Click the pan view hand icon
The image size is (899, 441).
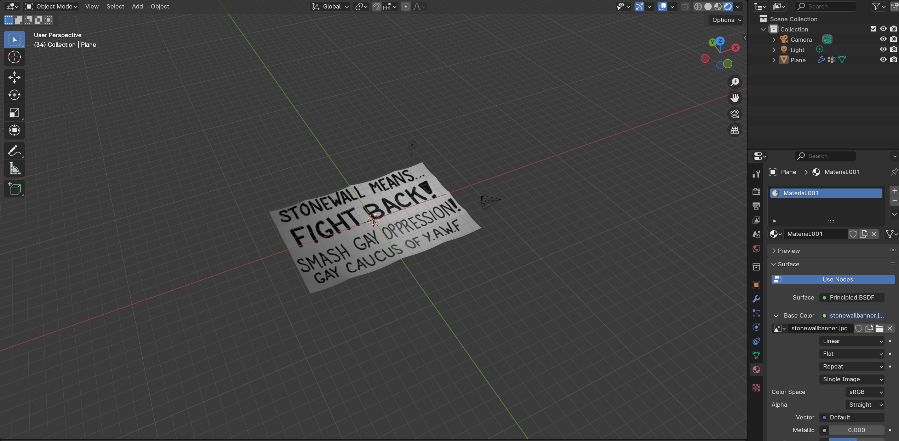735,98
